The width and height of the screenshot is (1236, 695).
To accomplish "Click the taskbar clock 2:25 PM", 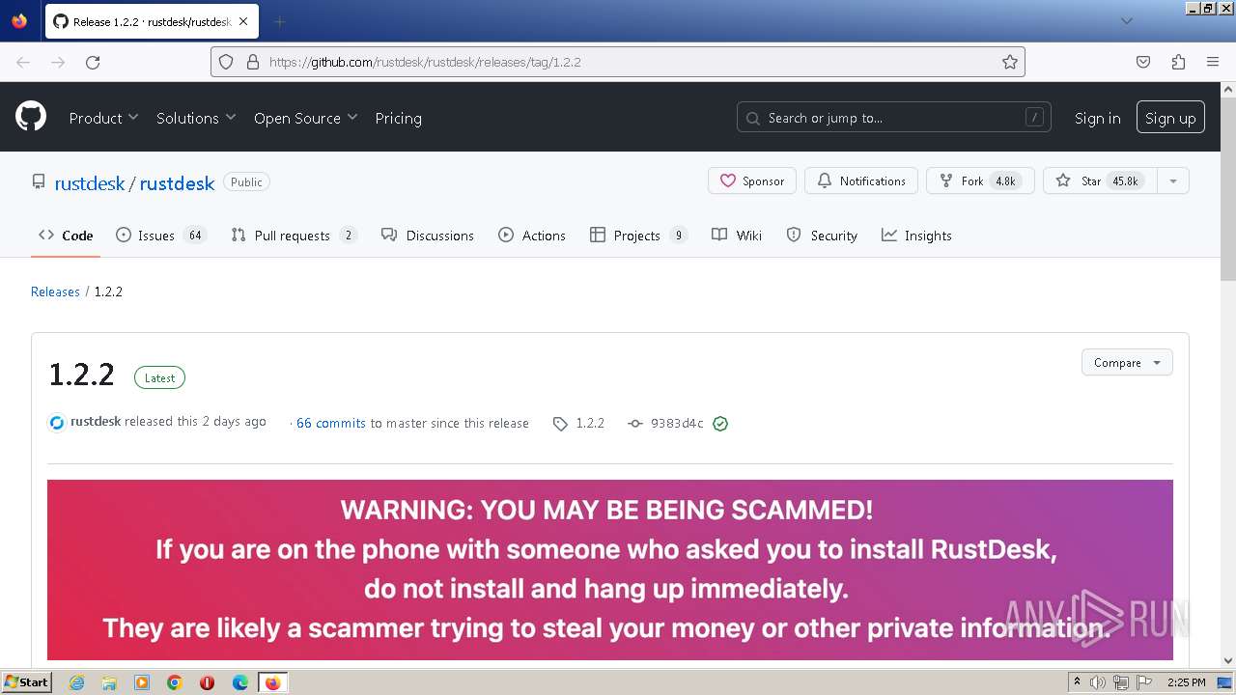I will [1186, 682].
